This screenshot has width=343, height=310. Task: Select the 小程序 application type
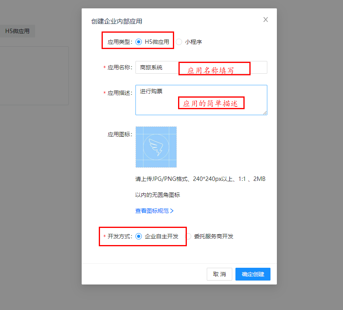click(179, 42)
